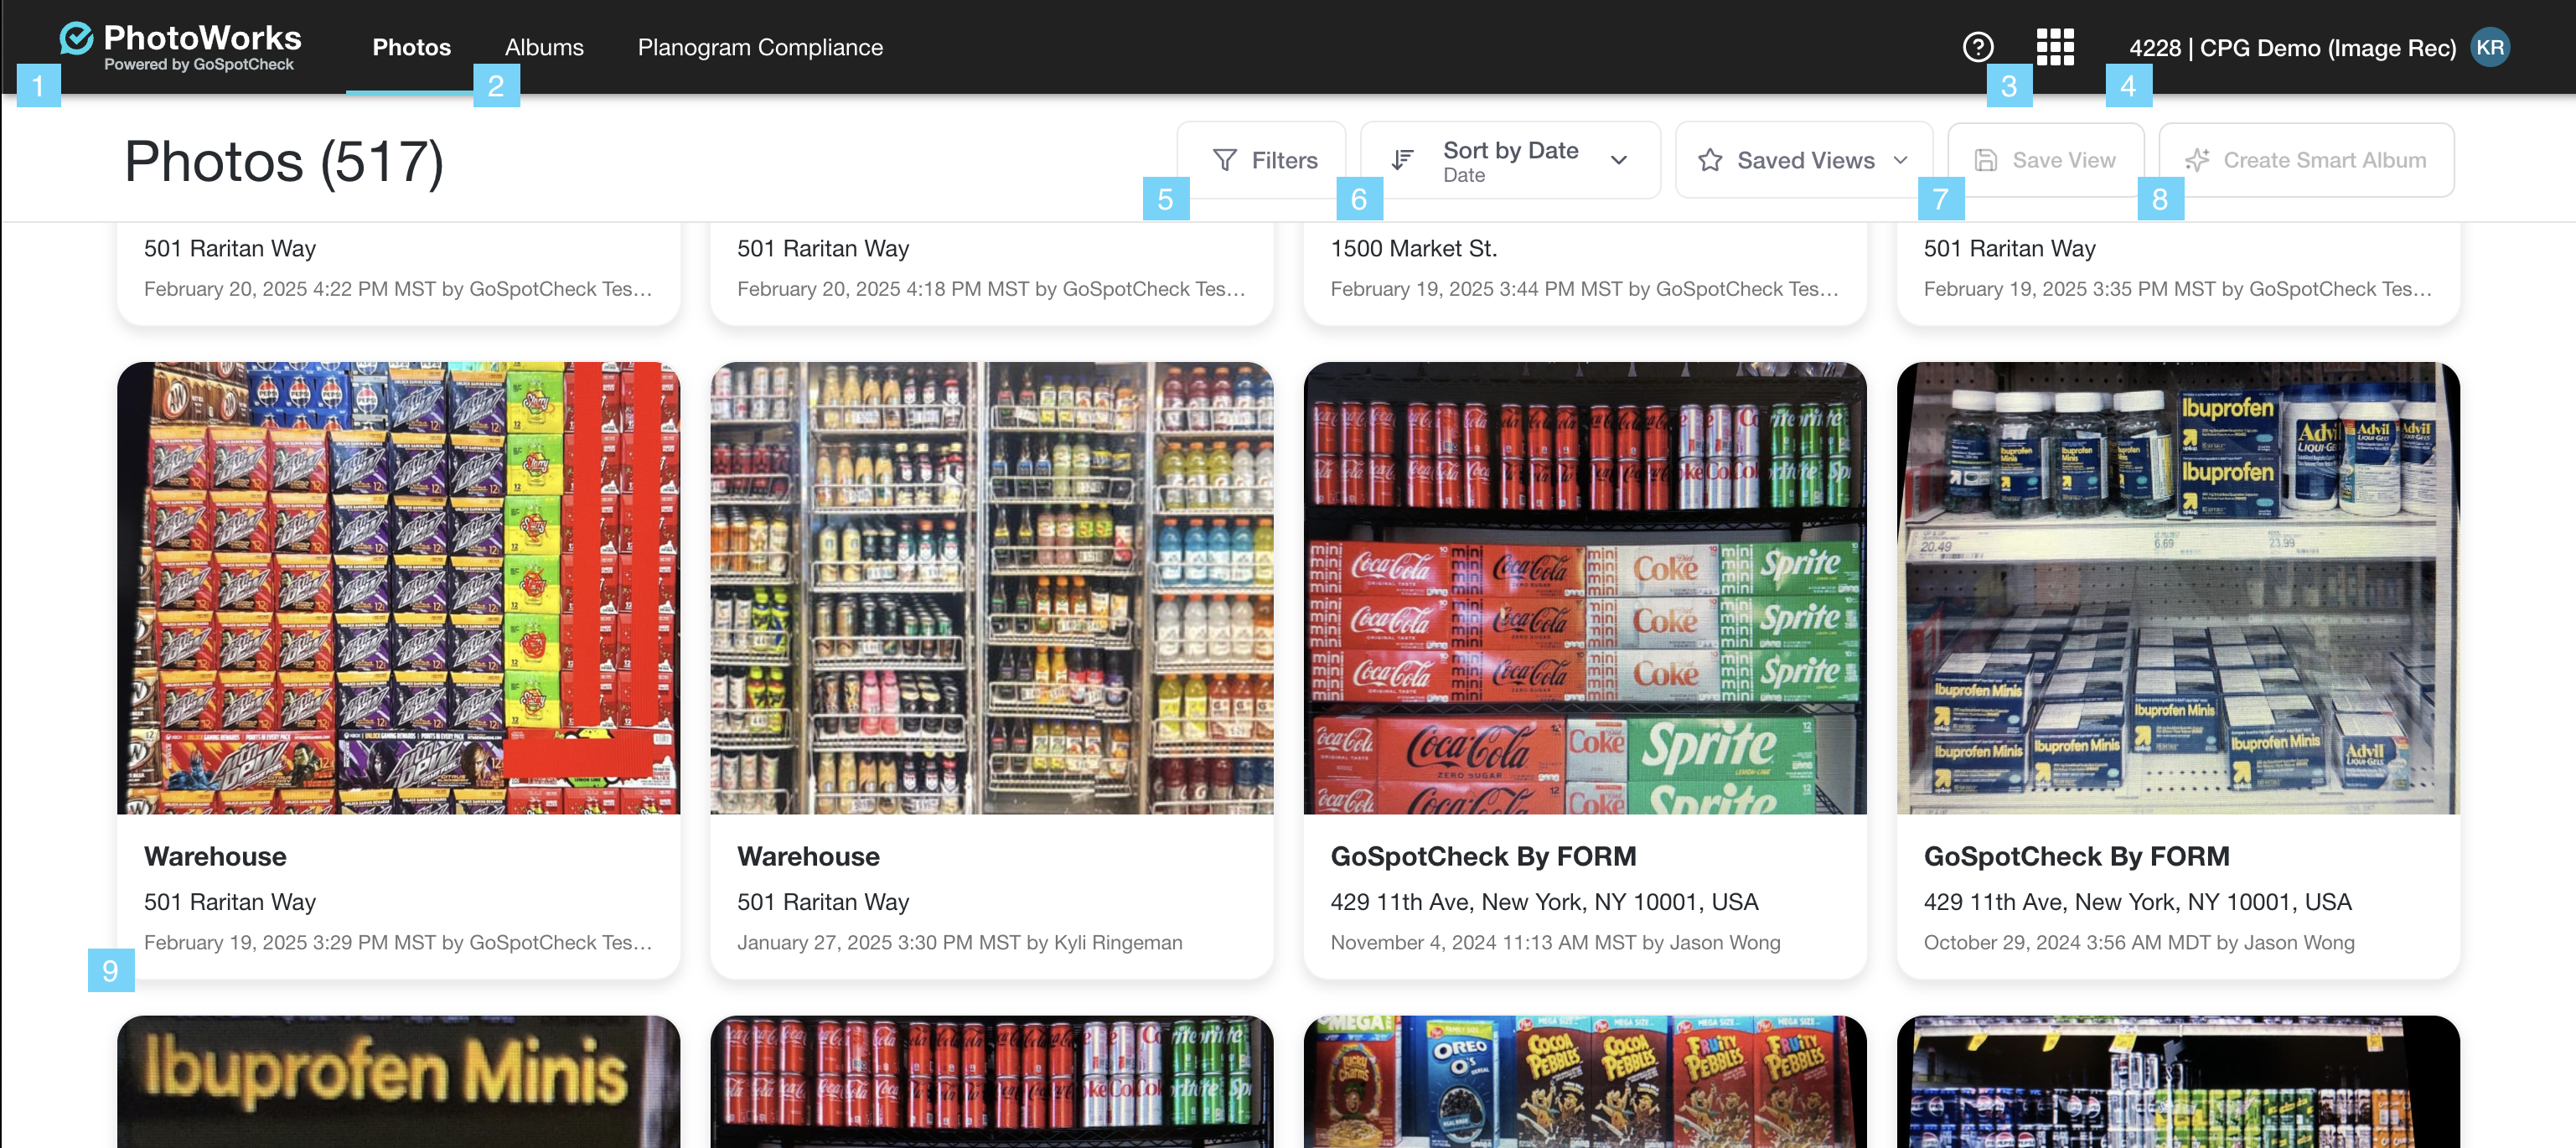Open the dark soda aisle photo
Image resolution: width=2576 pixels, height=1148 pixels.
(x=2178, y=1082)
